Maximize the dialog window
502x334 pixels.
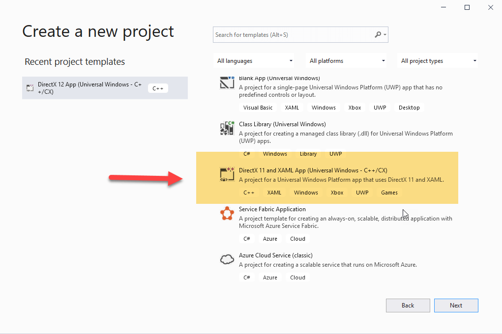[x=467, y=7]
